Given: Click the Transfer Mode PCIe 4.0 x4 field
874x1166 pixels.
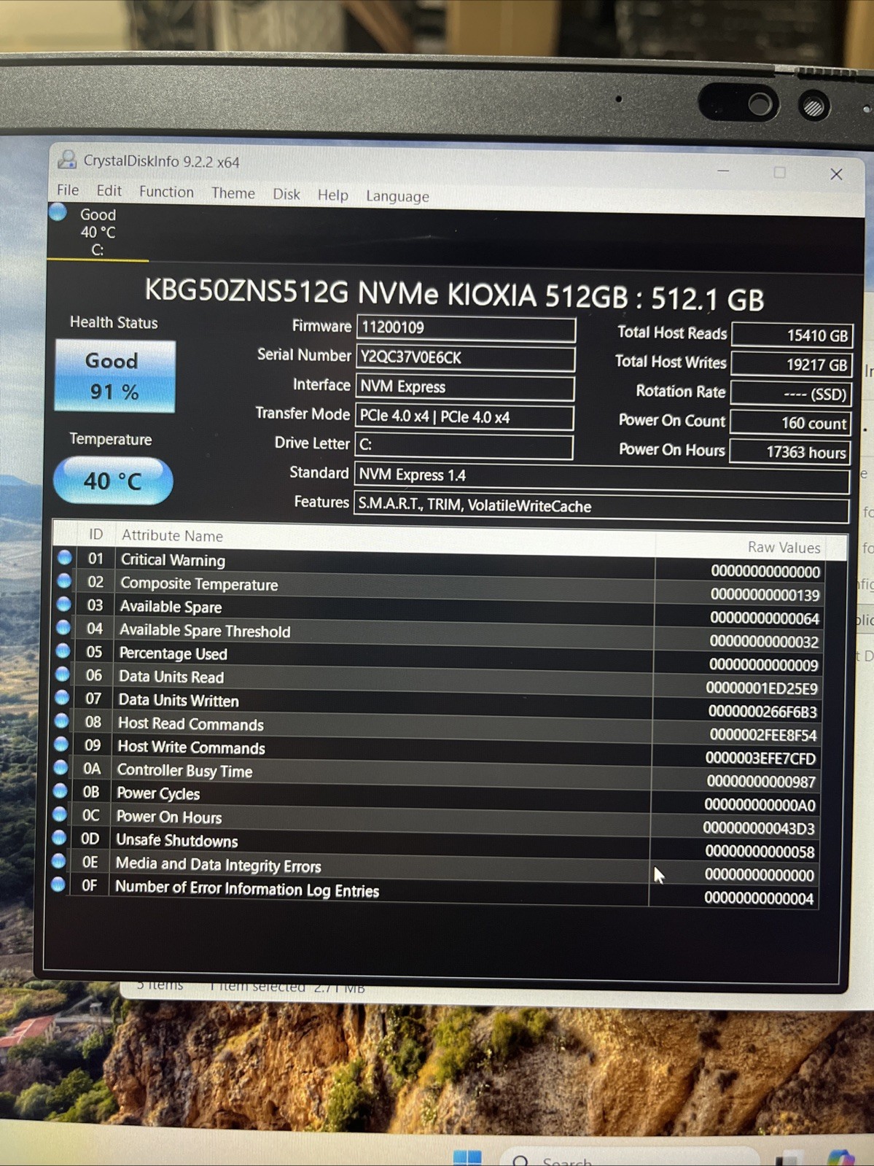Looking at the screenshot, I should click(x=464, y=417).
